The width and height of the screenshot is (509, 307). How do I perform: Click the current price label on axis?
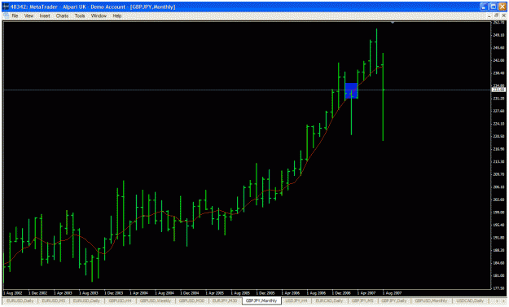point(498,90)
